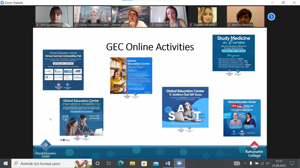Minimize the Zoom meeting window
The height and width of the screenshot is (168, 300).
[x=272, y=2]
